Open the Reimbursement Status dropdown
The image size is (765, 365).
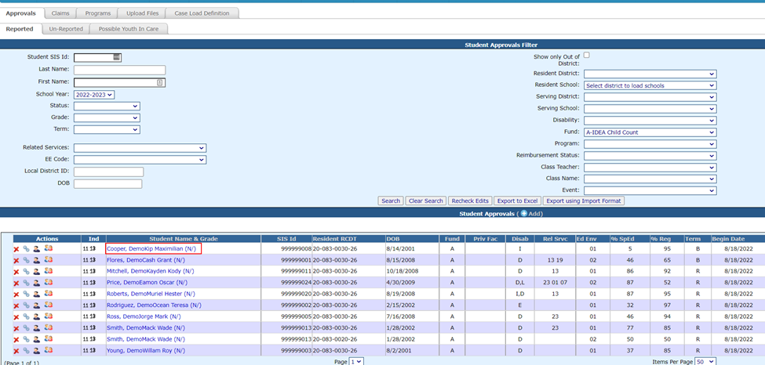pos(650,155)
